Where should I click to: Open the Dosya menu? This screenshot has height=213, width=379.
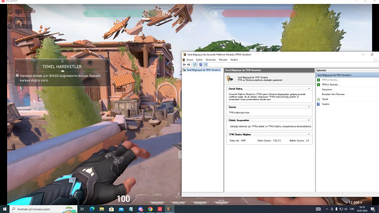[x=190, y=60]
